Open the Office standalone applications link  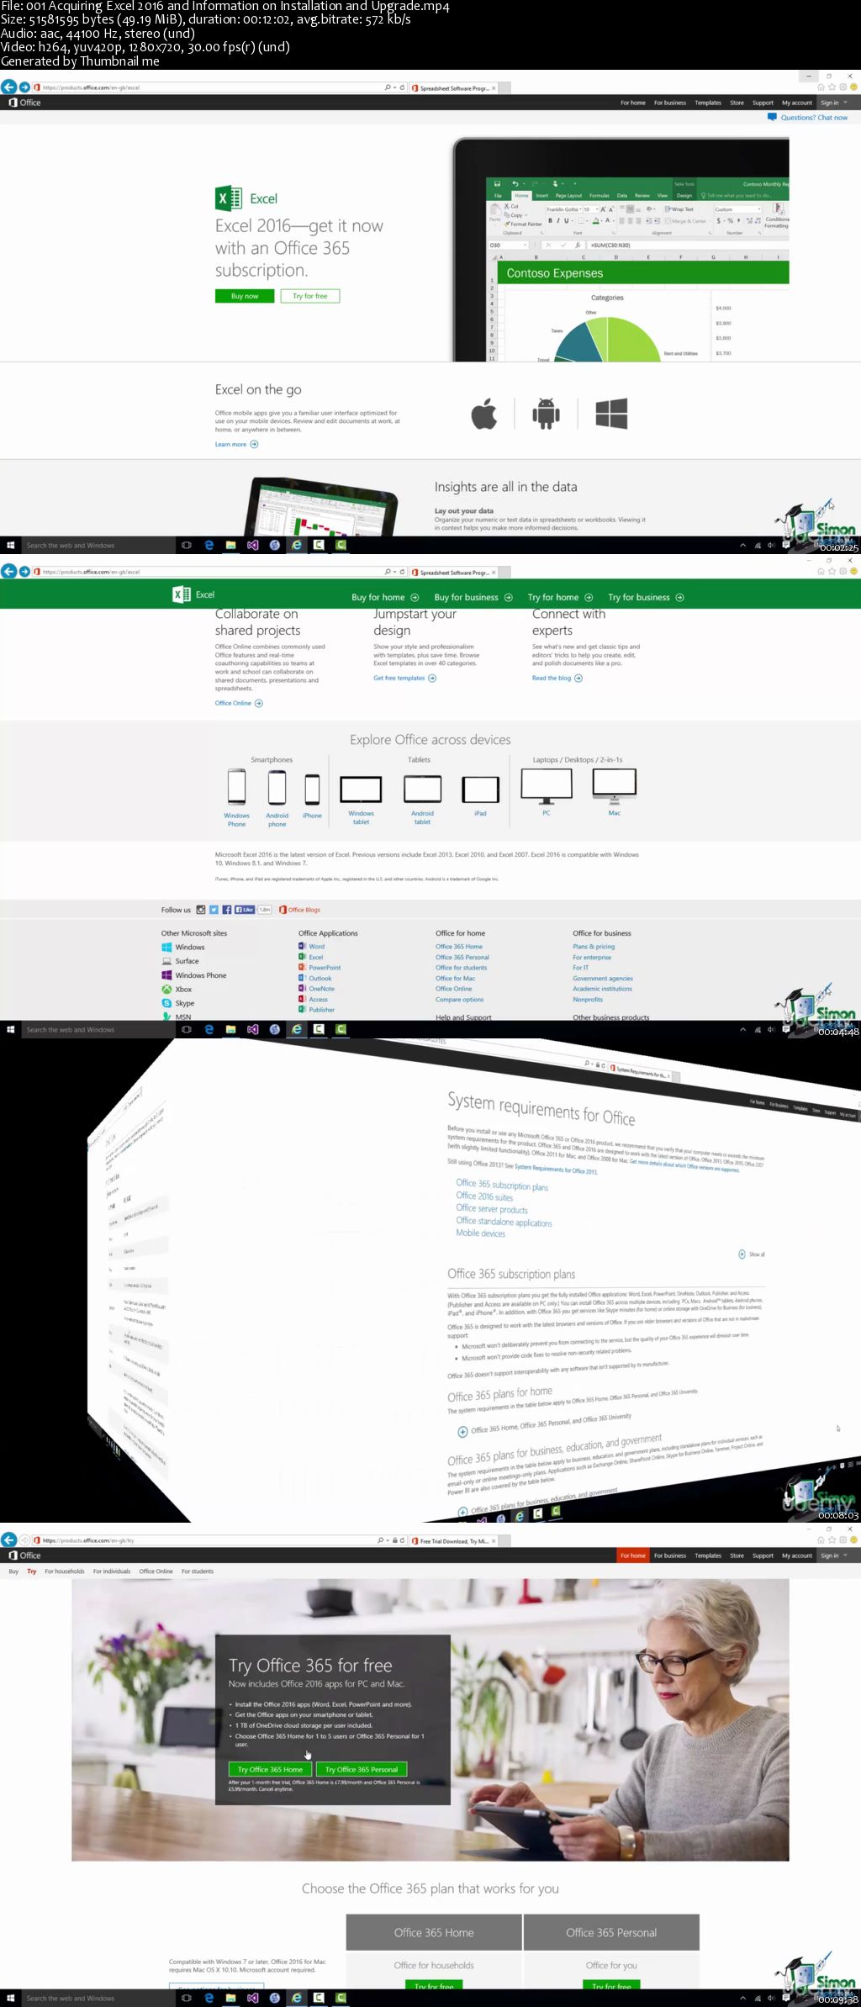coord(504,1222)
